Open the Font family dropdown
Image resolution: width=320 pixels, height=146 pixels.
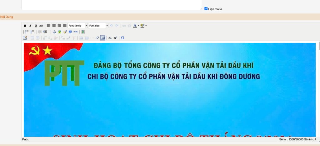(77, 26)
